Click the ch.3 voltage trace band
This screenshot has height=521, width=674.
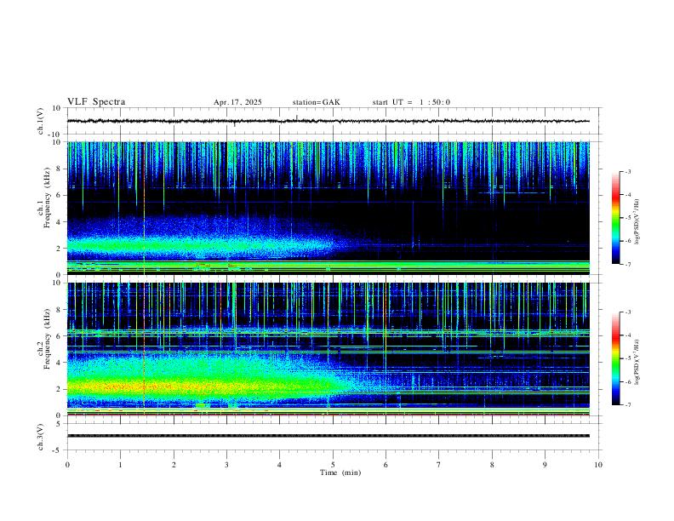click(328, 436)
